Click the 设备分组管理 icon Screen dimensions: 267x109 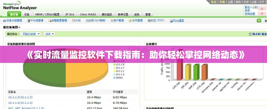4,20
